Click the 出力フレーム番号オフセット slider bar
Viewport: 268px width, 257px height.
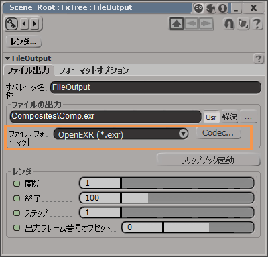208,227
